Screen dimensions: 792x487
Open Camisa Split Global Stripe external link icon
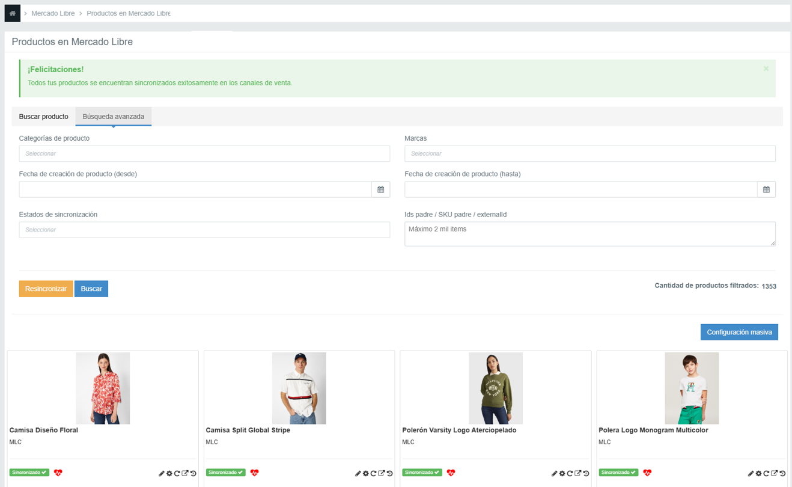point(382,474)
